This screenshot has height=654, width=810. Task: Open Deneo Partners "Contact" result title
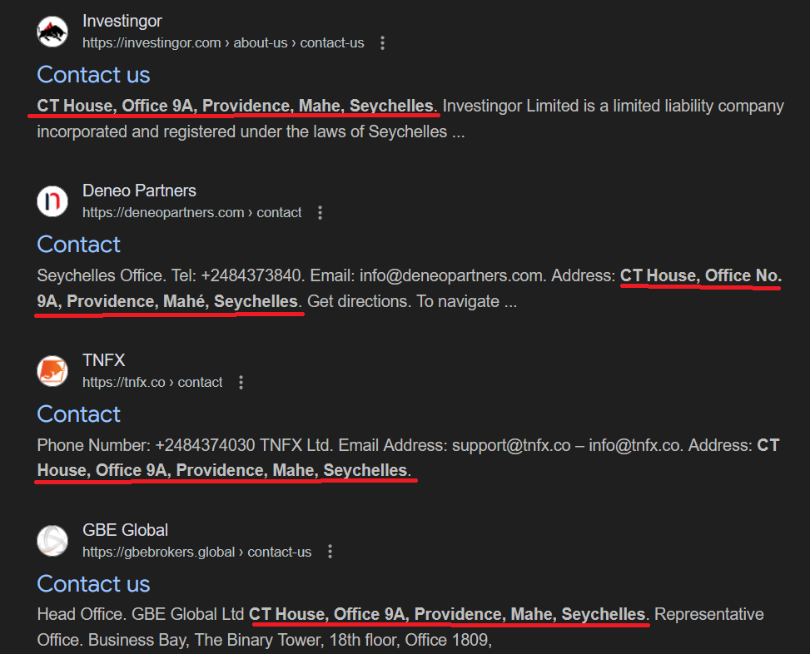78,245
